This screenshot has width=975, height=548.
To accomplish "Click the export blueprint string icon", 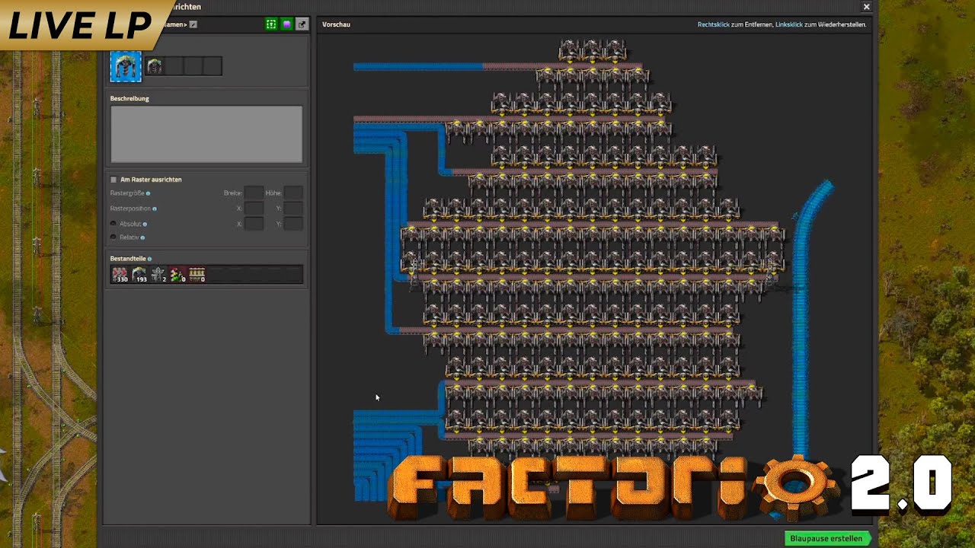I will pos(302,24).
